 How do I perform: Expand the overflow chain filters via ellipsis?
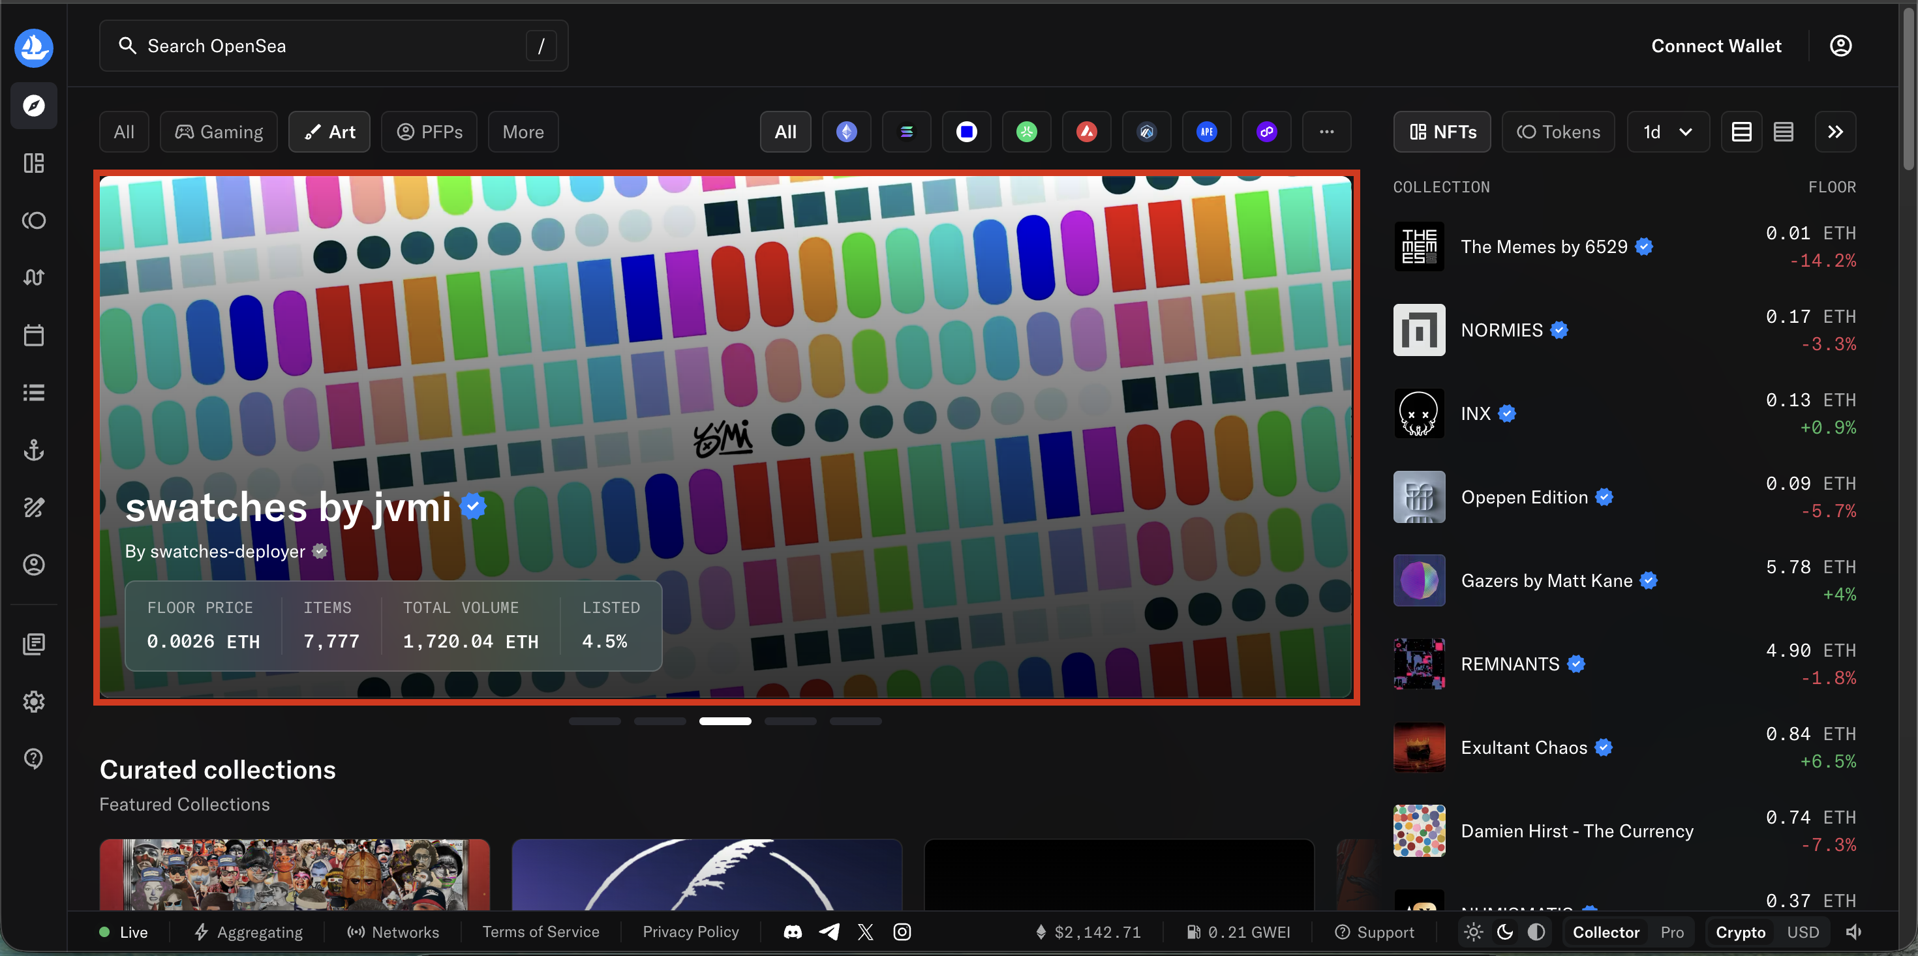coord(1327,132)
